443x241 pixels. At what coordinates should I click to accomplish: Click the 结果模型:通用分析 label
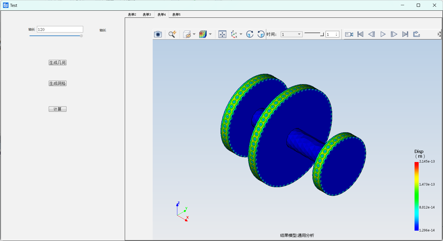click(297, 235)
